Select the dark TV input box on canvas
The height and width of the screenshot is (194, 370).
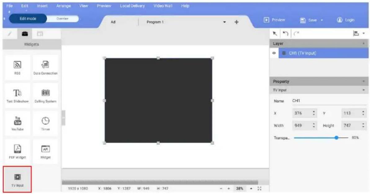tap(158, 100)
